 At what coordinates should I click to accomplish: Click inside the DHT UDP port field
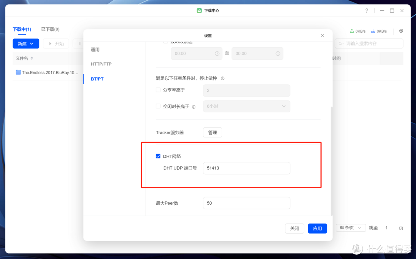click(x=246, y=168)
